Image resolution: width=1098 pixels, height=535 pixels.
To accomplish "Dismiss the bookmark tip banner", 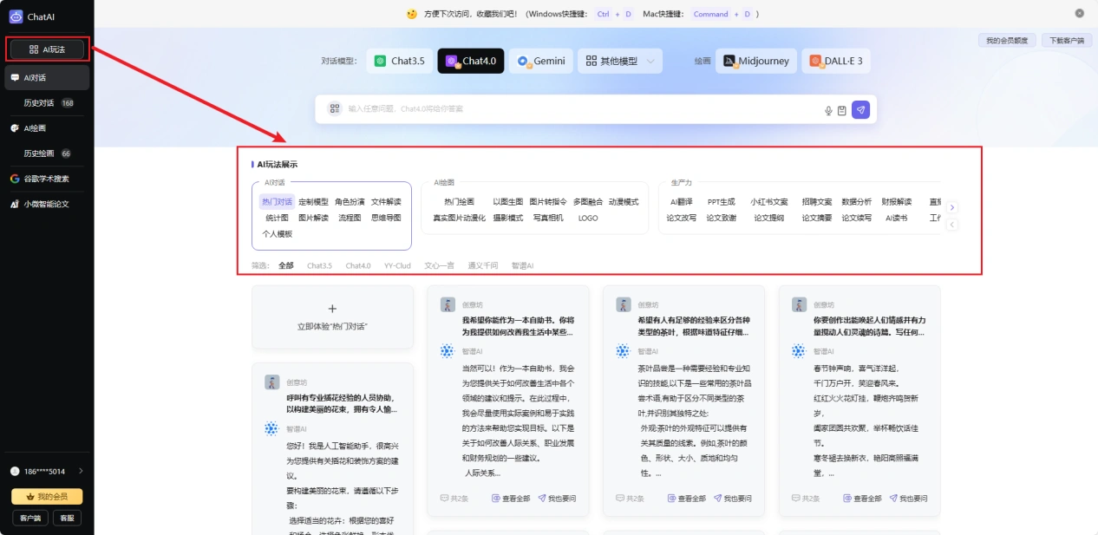I will (1080, 13).
